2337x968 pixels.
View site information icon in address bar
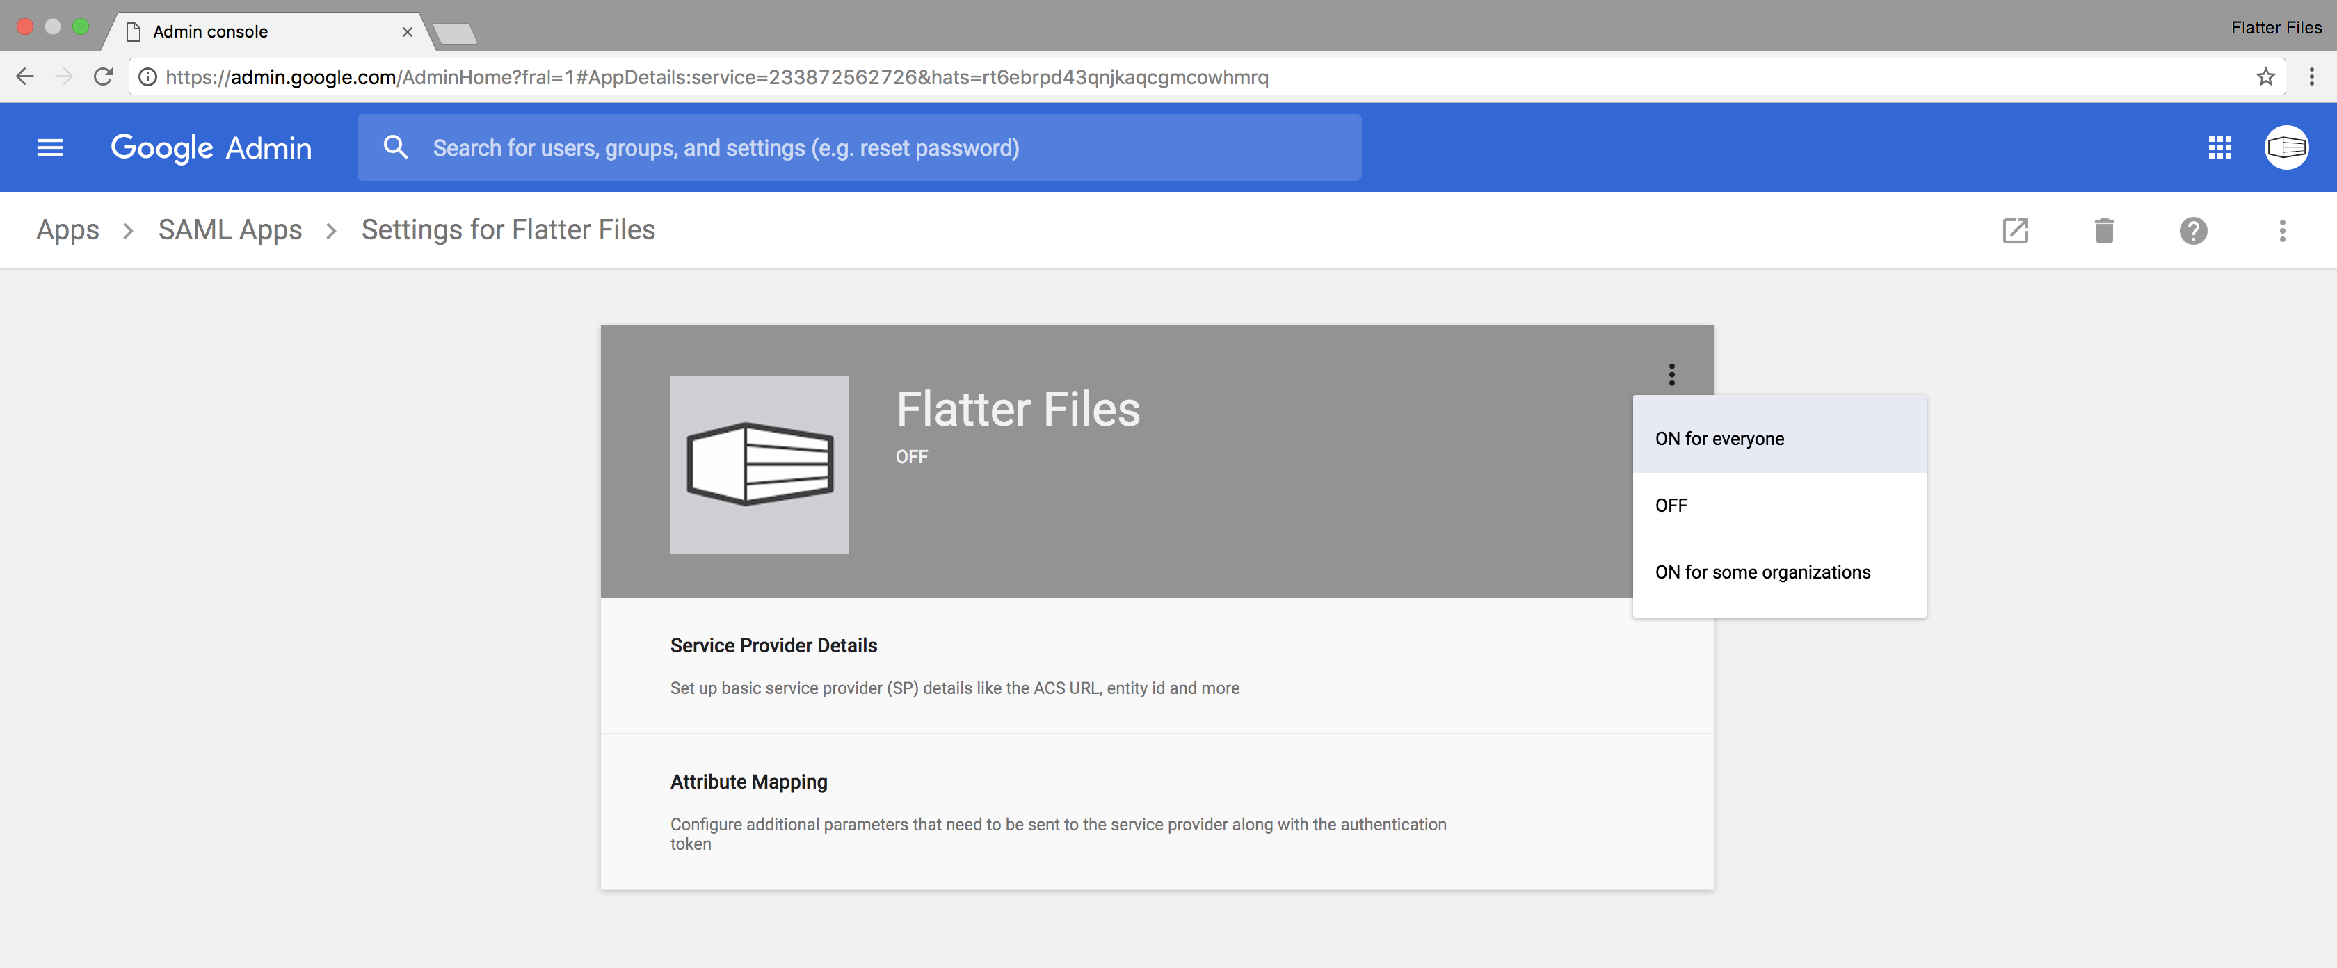tap(147, 77)
